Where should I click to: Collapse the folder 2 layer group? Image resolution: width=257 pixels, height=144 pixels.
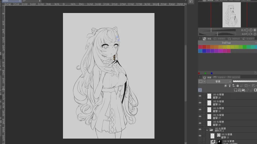207,130
